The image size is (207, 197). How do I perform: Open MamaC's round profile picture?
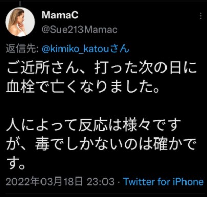20,22
